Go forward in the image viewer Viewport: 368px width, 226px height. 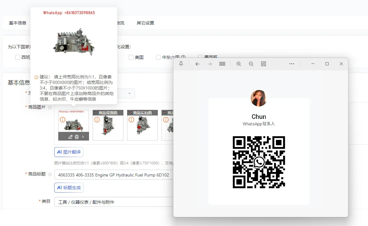[x=210, y=64]
